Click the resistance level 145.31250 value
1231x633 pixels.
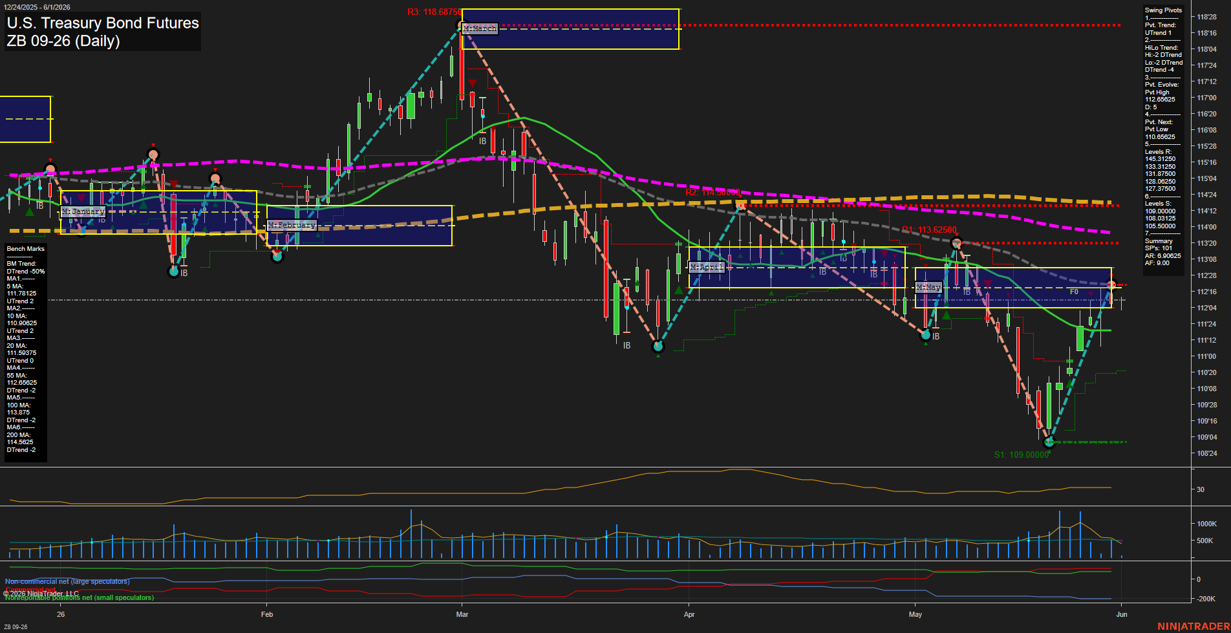point(1160,159)
